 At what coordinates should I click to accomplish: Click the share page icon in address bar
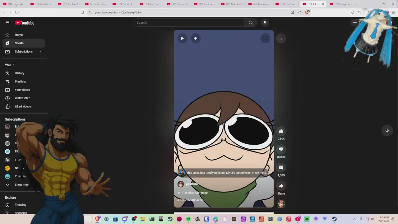[299, 12]
